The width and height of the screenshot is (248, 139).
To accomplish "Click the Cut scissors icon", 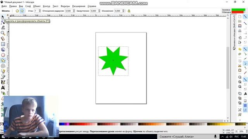I will pyautogui.click(x=240, y=66).
